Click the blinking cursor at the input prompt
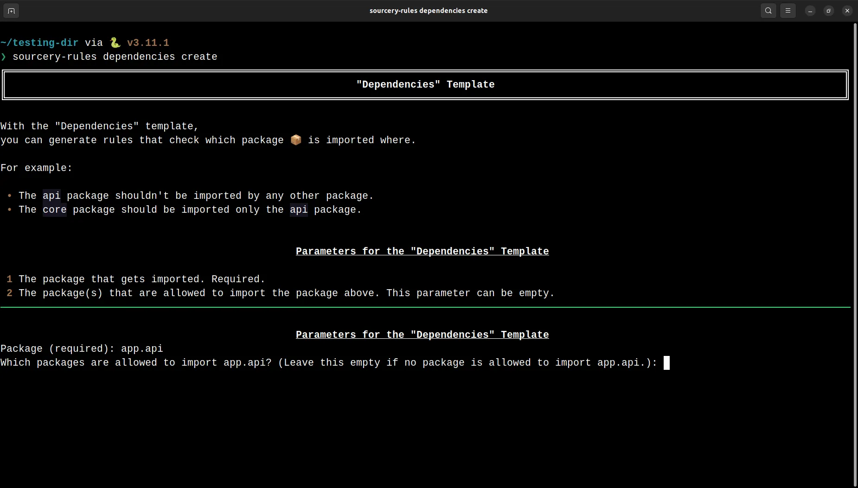The image size is (858, 488). point(666,363)
